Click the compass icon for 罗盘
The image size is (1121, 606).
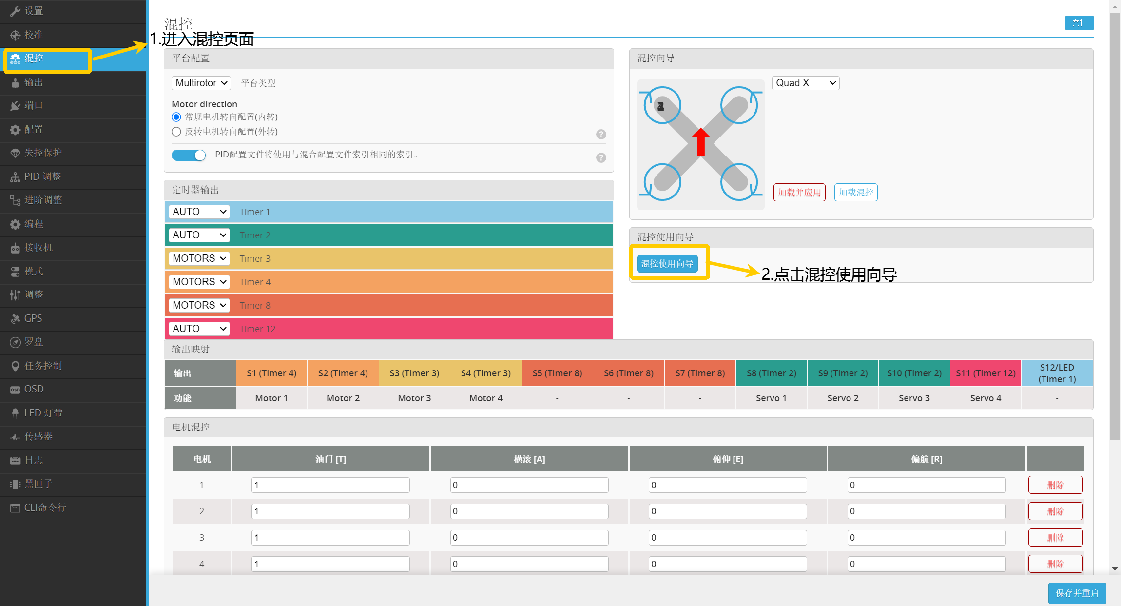[x=15, y=342]
